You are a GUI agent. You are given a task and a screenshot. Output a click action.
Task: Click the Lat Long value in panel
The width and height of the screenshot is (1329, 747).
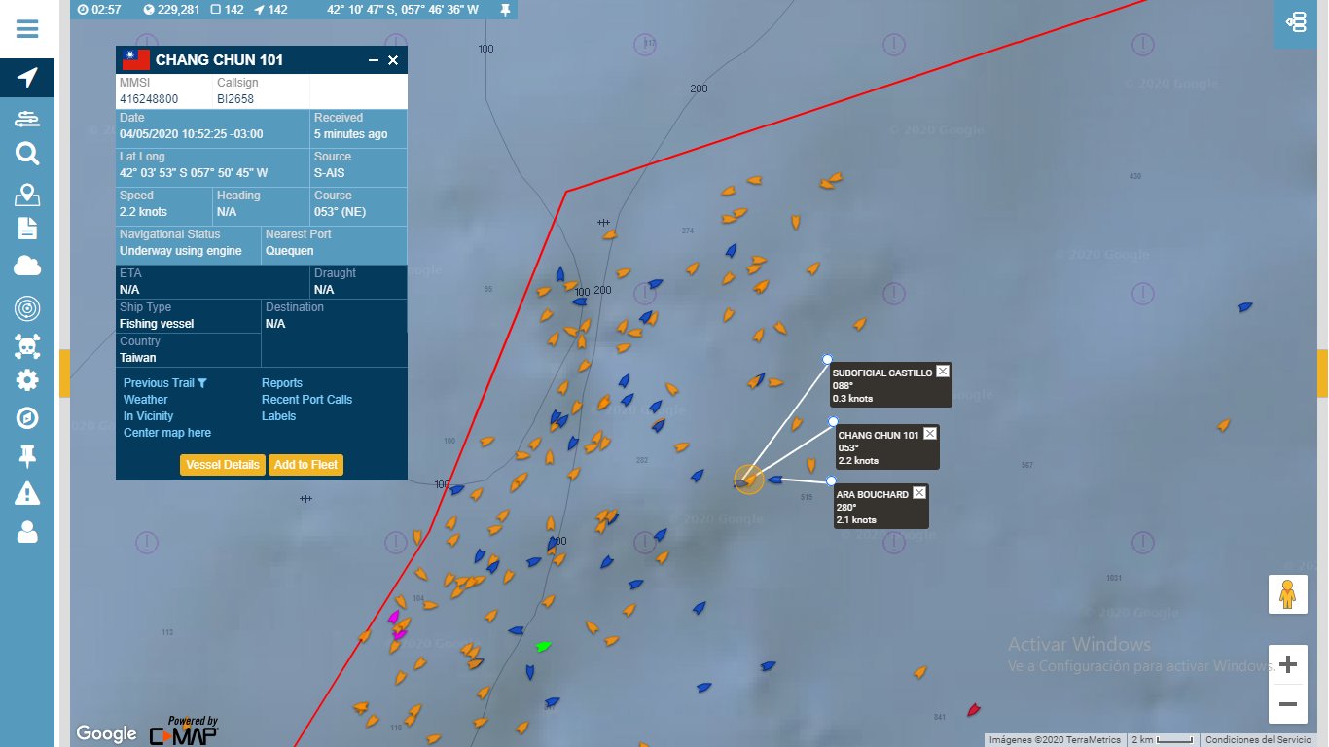click(194, 173)
